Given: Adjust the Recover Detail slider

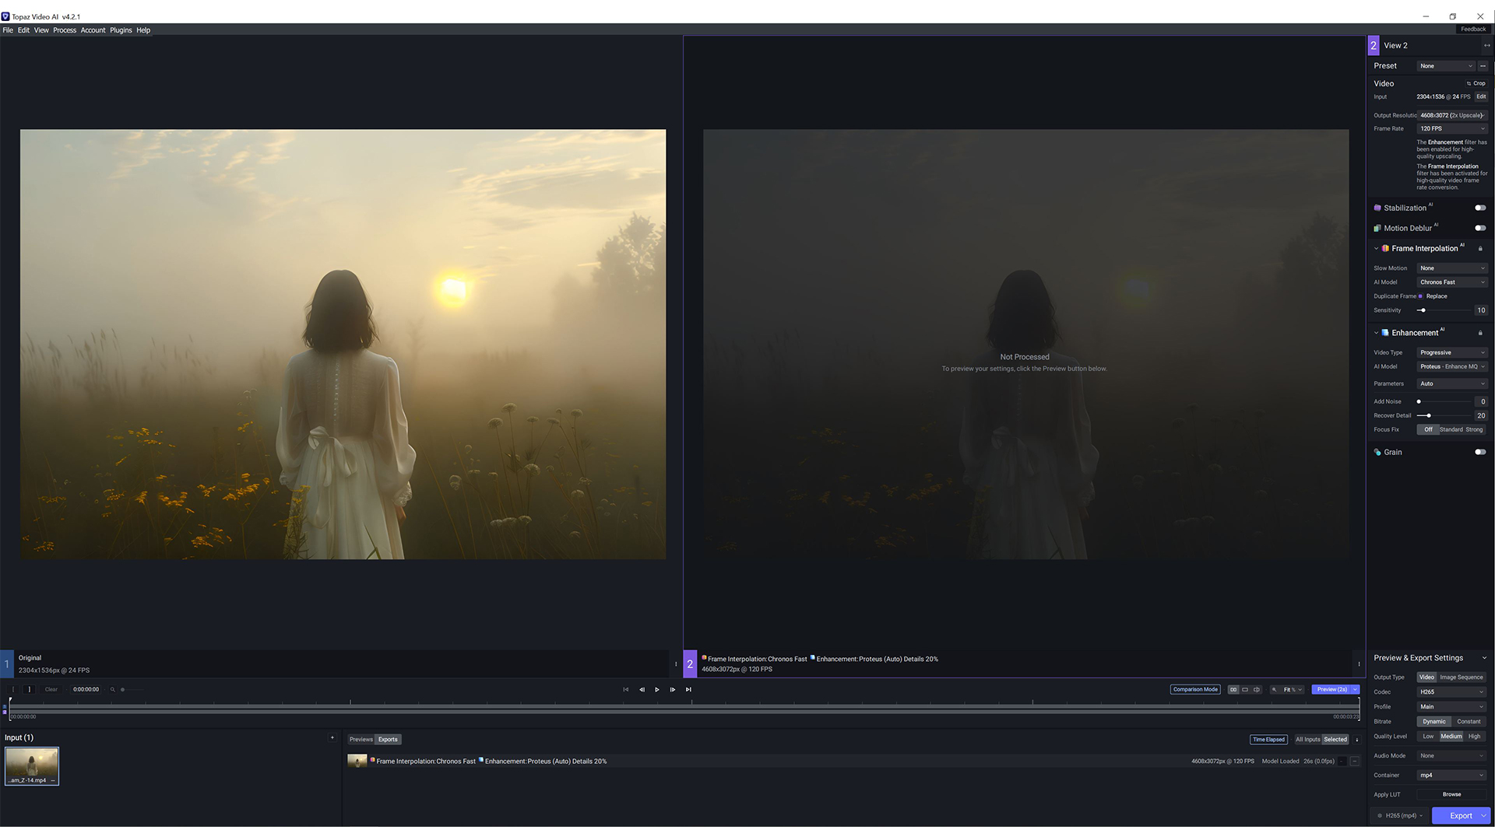Looking at the screenshot, I should click(x=1429, y=416).
